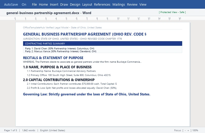Click the AutoSave label
Screen dimensions: 205x133
tap(11, 4)
